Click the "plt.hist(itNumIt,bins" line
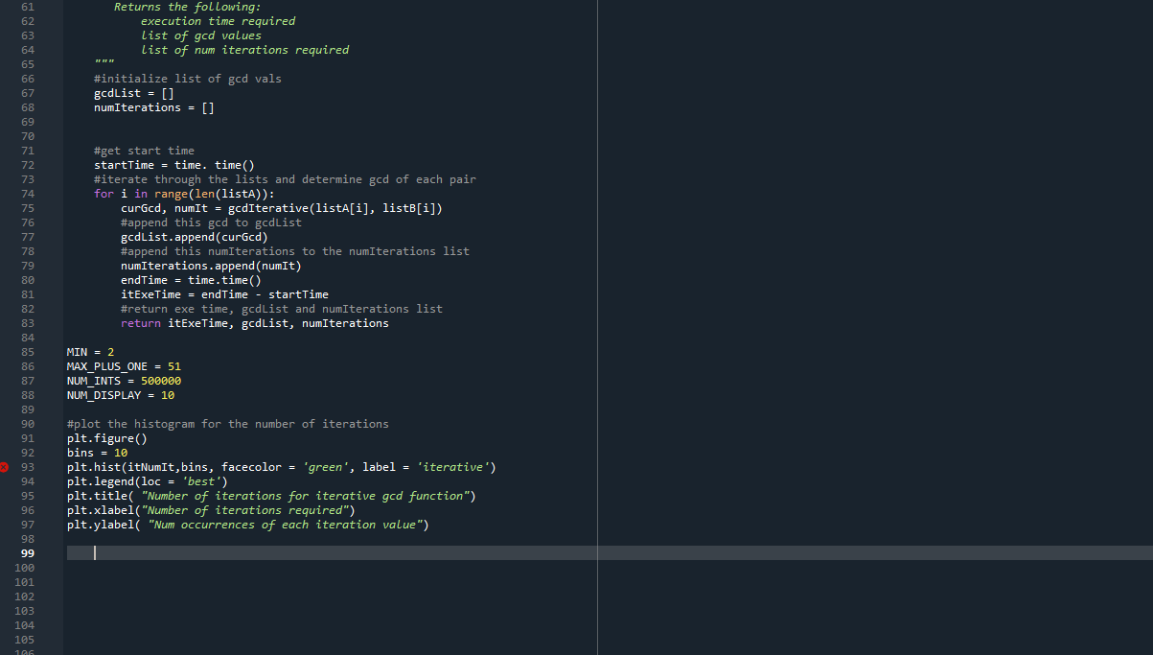This screenshot has height=655, width=1153. (282, 467)
